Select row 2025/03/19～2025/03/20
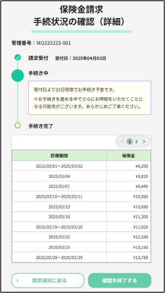Screen dimensions: 165x293 (81, 227)
